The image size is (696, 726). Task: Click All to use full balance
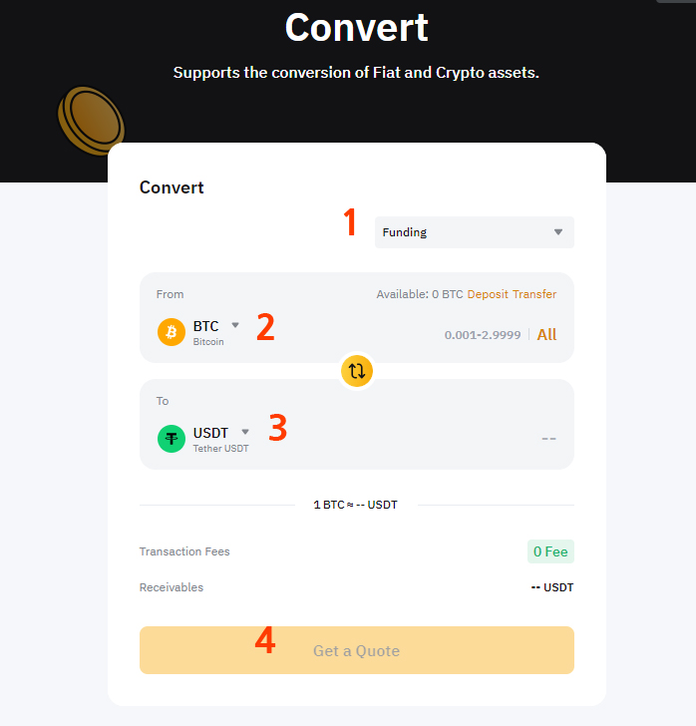point(546,334)
